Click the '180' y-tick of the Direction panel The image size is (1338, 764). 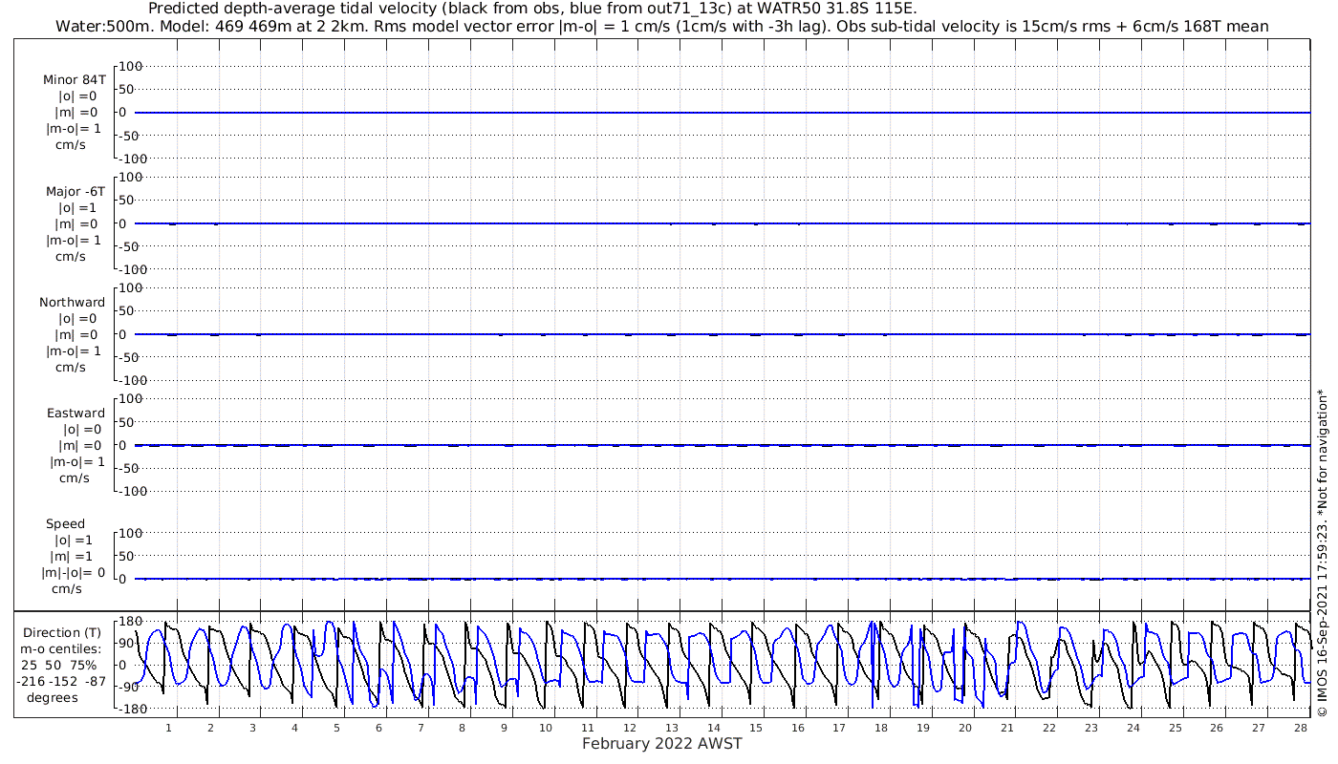[x=131, y=622]
